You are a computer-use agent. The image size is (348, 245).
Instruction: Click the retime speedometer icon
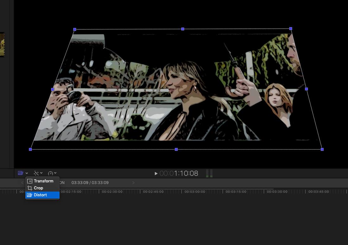tap(50, 173)
